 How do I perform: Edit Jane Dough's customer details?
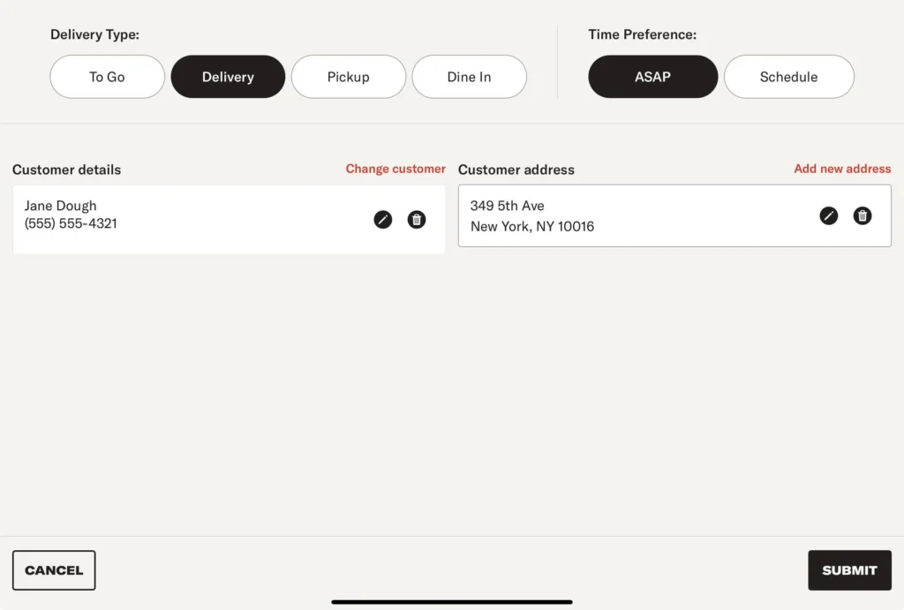pyautogui.click(x=382, y=220)
